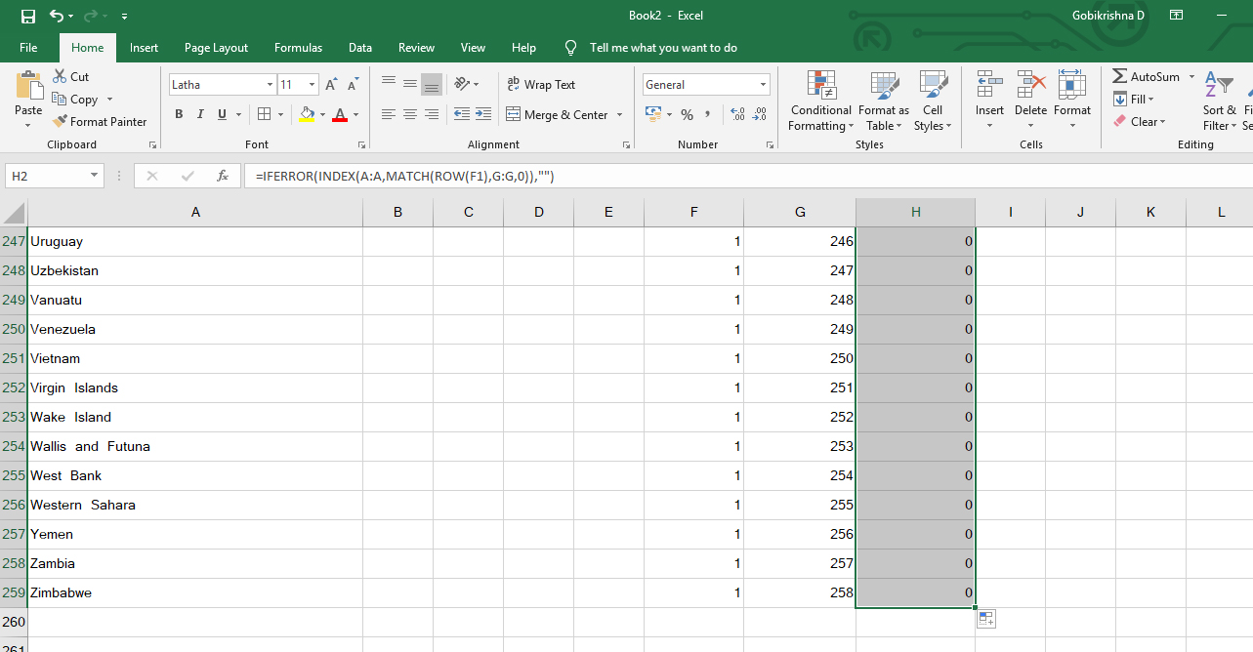The width and height of the screenshot is (1253, 652).
Task: Click the Save icon in title bar
Action: (x=27, y=17)
